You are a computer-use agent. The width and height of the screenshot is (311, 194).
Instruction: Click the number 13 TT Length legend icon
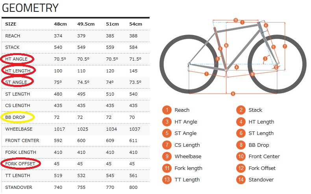167,180
